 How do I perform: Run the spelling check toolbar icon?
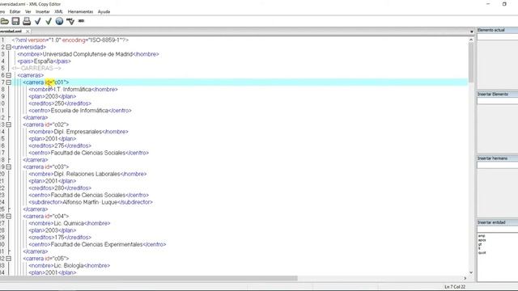coord(70,22)
